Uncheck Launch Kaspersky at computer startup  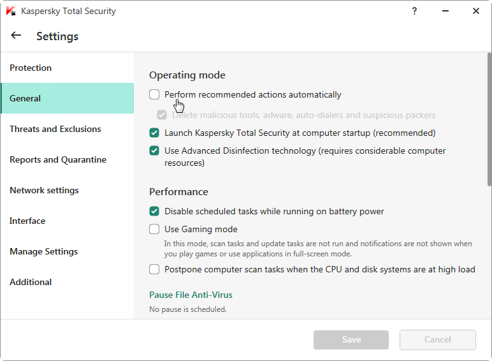[x=154, y=133]
